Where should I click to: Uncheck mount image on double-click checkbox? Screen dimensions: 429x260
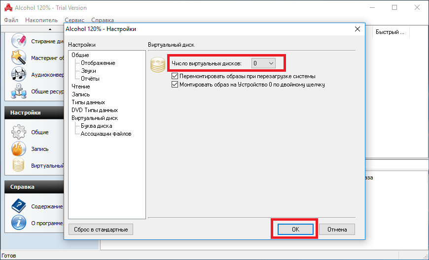pos(175,85)
